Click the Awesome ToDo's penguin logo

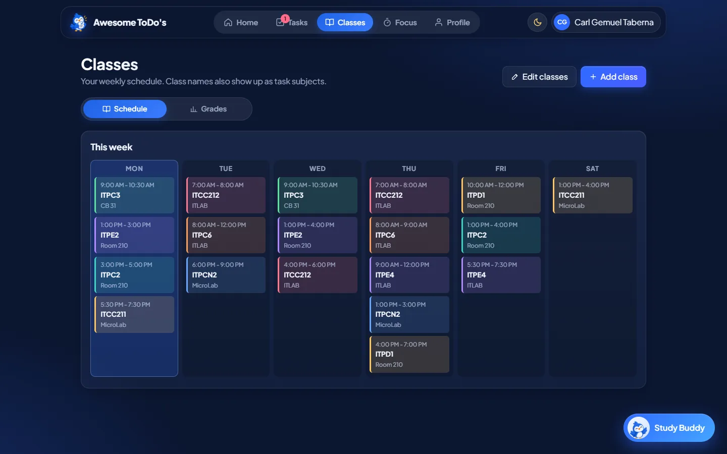coord(79,22)
